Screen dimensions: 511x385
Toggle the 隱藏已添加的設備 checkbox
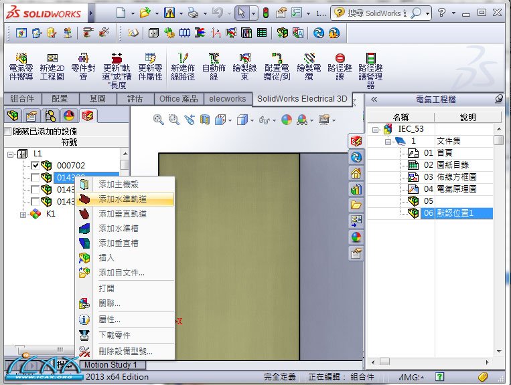pos(8,132)
